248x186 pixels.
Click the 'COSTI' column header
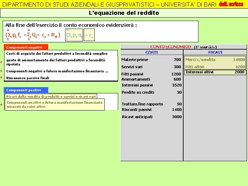click(x=152, y=52)
